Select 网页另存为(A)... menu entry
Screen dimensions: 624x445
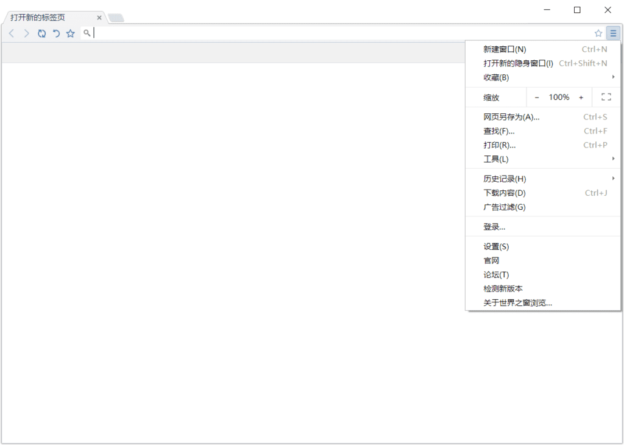[543, 117]
